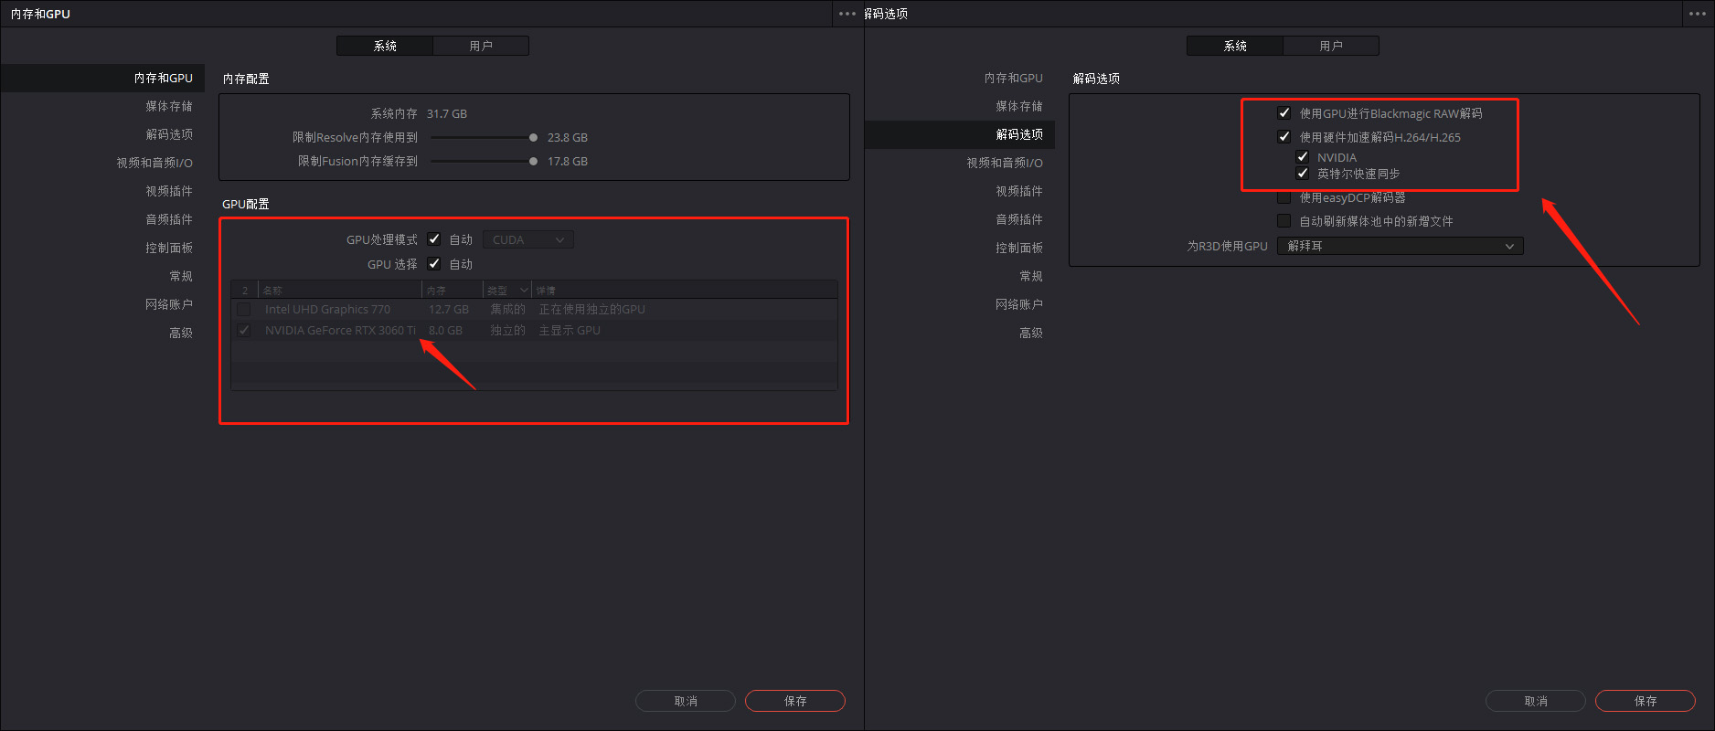Image resolution: width=1715 pixels, height=731 pixels.
Task: Switch to the 用户 tab in the 内存和GPU window
Action: [x=481, y=46]
